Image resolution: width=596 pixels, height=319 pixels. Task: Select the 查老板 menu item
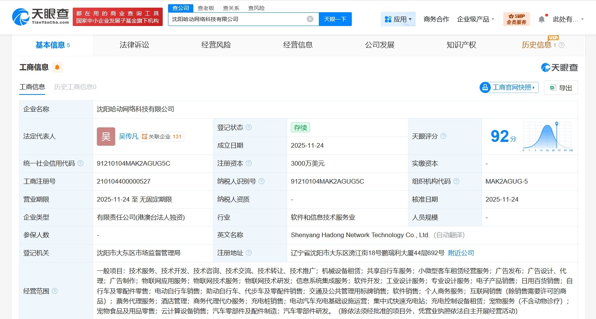click(x=205, y=8)
